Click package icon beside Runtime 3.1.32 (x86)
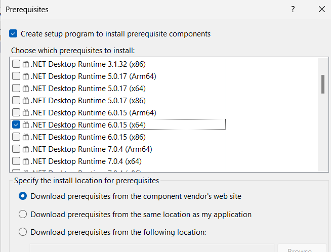Screen dimensions: 331x252 [x=26, y=64]
